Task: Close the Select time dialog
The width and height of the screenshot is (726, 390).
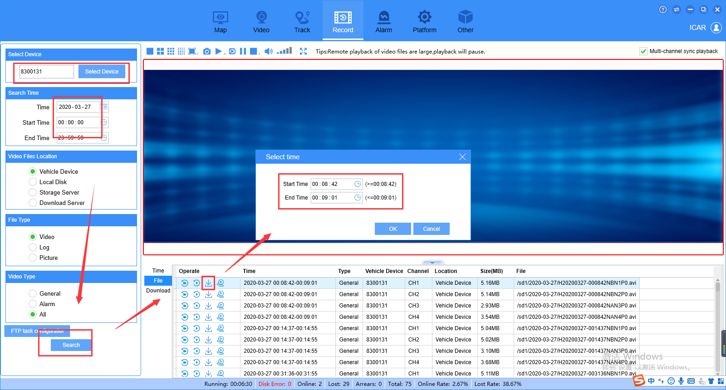Action: tap(462, 157)
